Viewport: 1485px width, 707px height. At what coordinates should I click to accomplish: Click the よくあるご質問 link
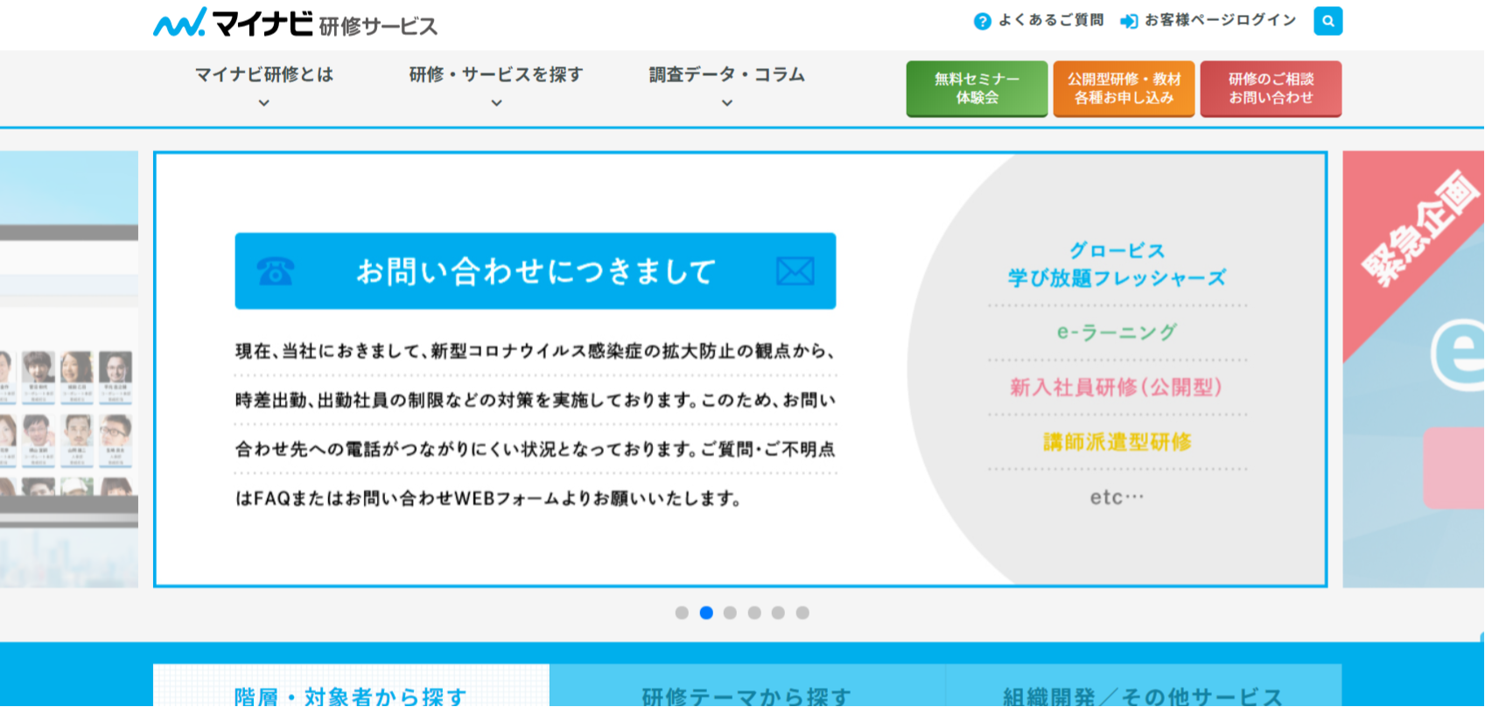[1051, 20]
